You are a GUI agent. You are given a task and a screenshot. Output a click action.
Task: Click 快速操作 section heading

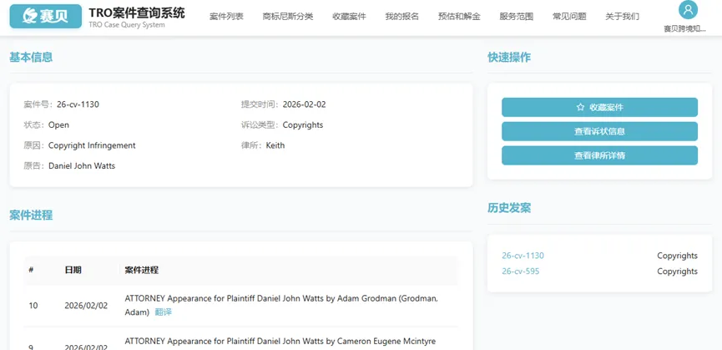click(x=509, y=57)
